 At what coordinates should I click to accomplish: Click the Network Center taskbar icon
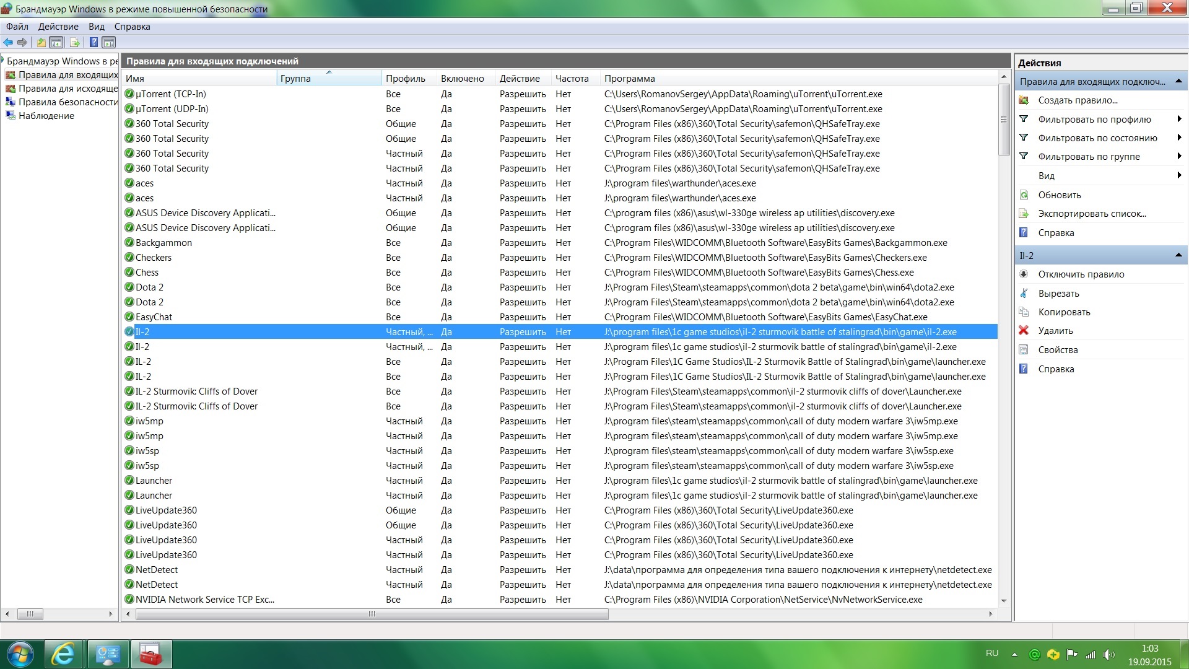pos(108,654)
